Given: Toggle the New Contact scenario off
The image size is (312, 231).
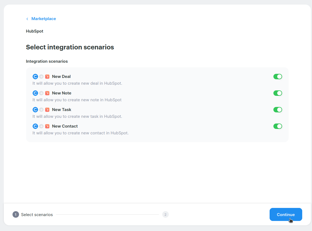Looking at the screenshot, I should tap(277, 126).
